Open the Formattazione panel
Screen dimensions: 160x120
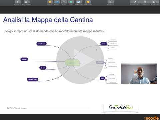135,2
